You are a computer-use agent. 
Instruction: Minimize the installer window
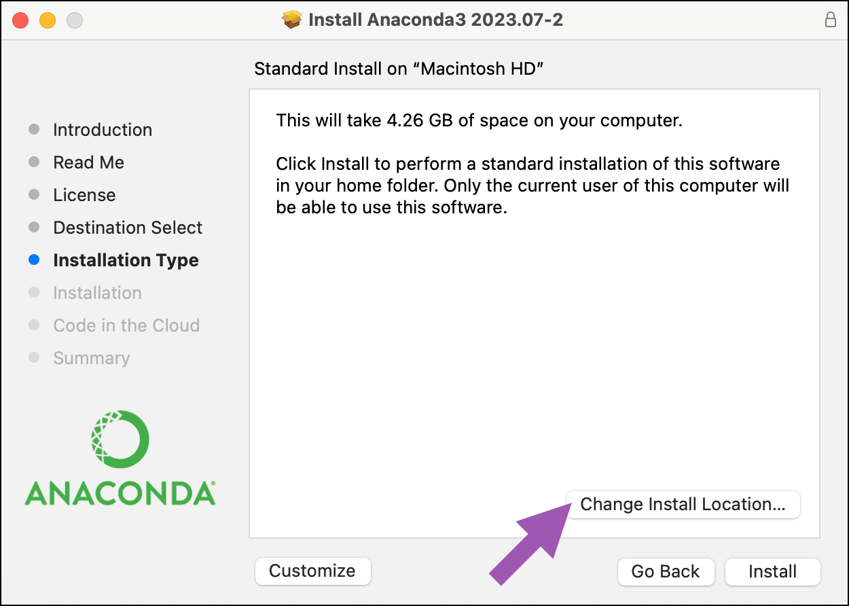click(48, 20)
